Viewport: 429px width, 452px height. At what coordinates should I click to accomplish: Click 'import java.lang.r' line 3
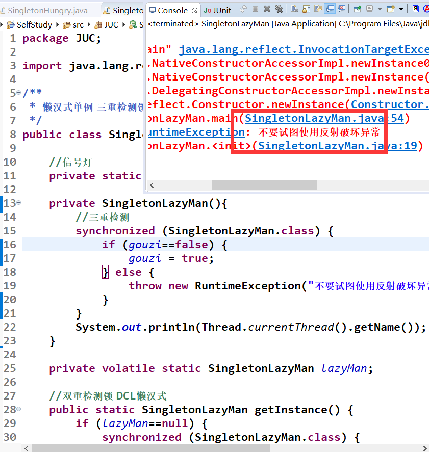click(83, 66)
